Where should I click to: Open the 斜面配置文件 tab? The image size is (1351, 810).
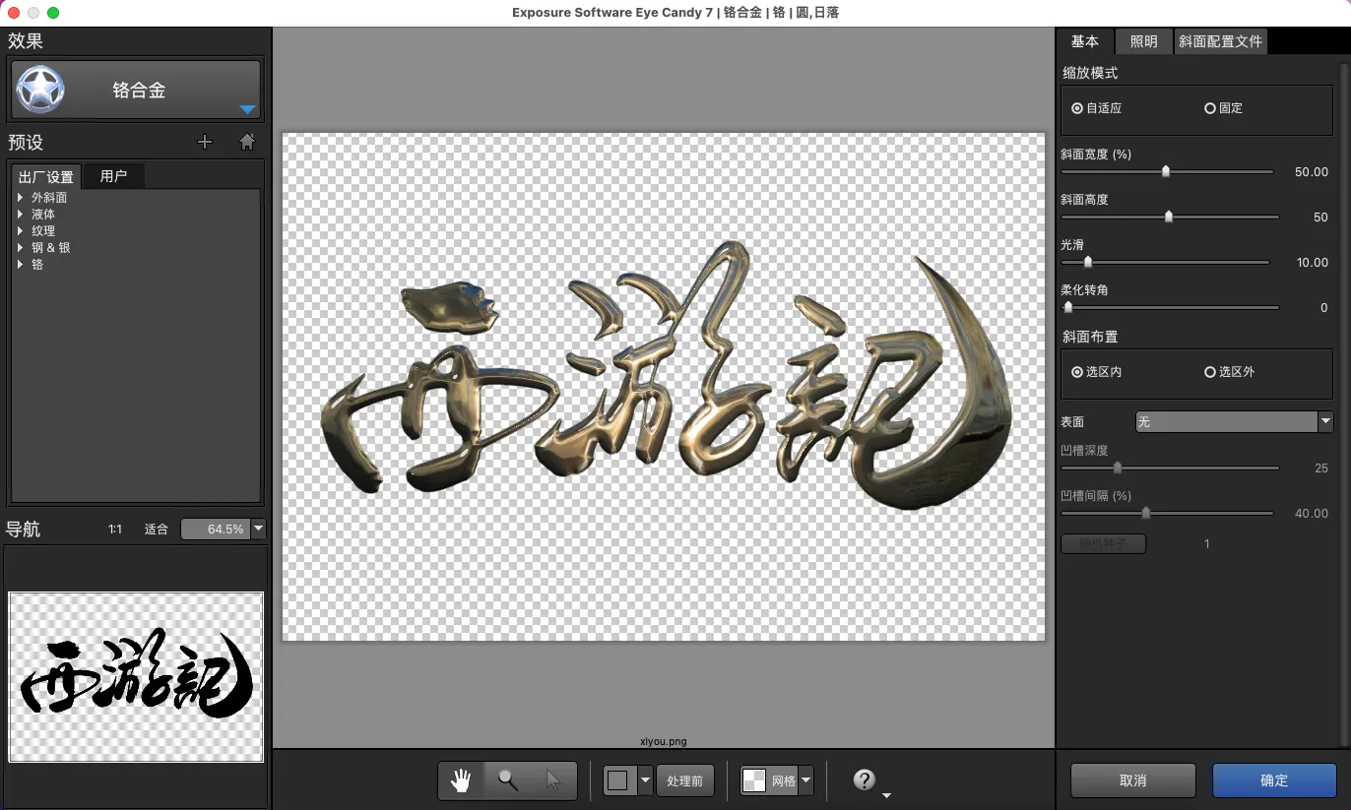coord(1221,41)
